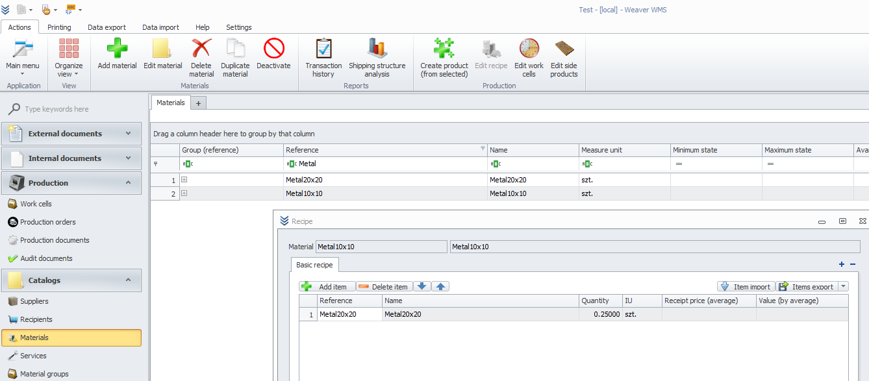Open Work cells in sidebar
Screen dimensions: 869x381
coord(36,204)
